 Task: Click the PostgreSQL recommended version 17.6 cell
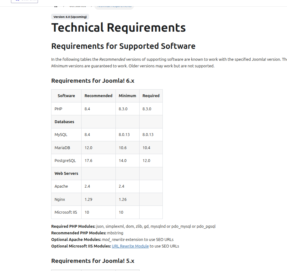point(88,161)
